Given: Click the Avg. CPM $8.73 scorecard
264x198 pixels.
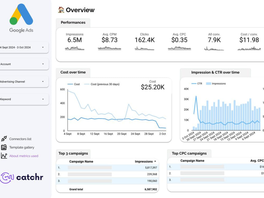Looking at the screenshot, I should pyautogui.click(x=110, y=42).
